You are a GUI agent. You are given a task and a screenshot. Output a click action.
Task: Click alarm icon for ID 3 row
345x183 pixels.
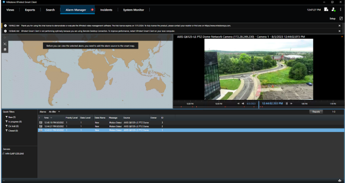(40, 123)
